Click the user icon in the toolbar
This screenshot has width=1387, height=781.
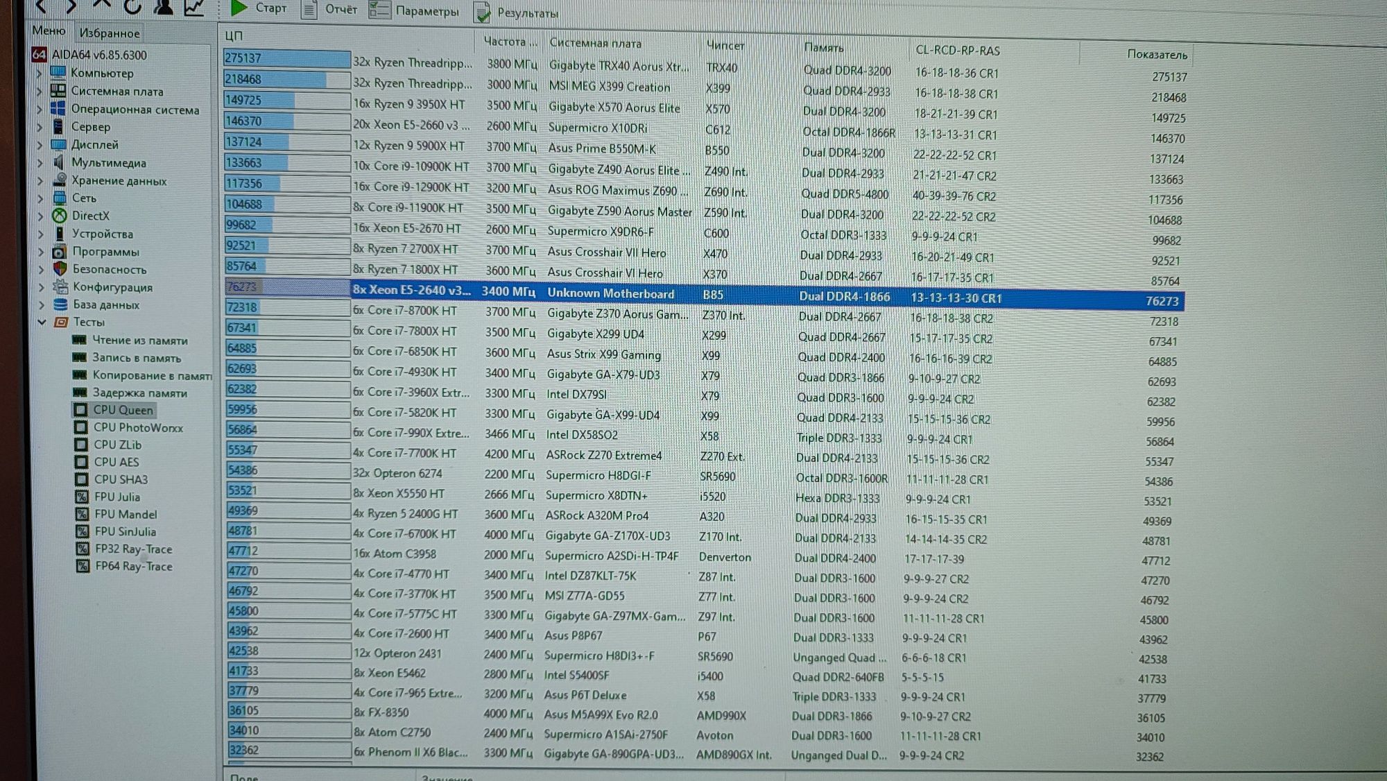point(164,7)
